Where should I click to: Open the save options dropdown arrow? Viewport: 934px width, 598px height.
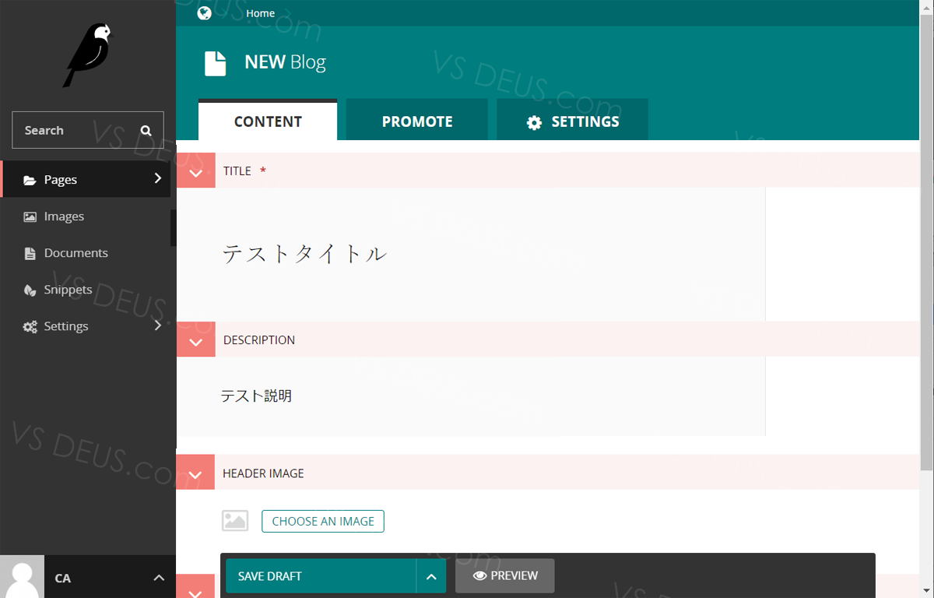pos(432,576)
